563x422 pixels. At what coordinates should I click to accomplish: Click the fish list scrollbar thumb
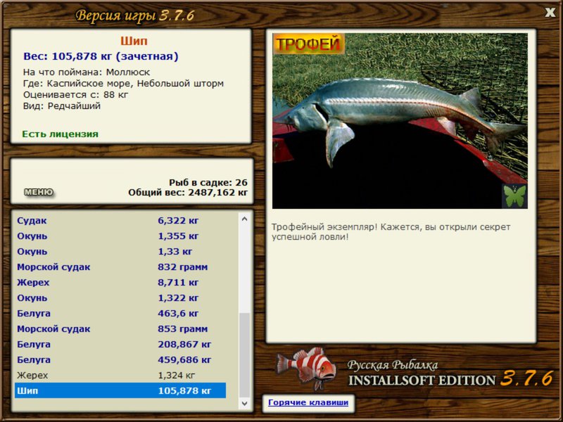pyautogui.click(x=244, y=355)
